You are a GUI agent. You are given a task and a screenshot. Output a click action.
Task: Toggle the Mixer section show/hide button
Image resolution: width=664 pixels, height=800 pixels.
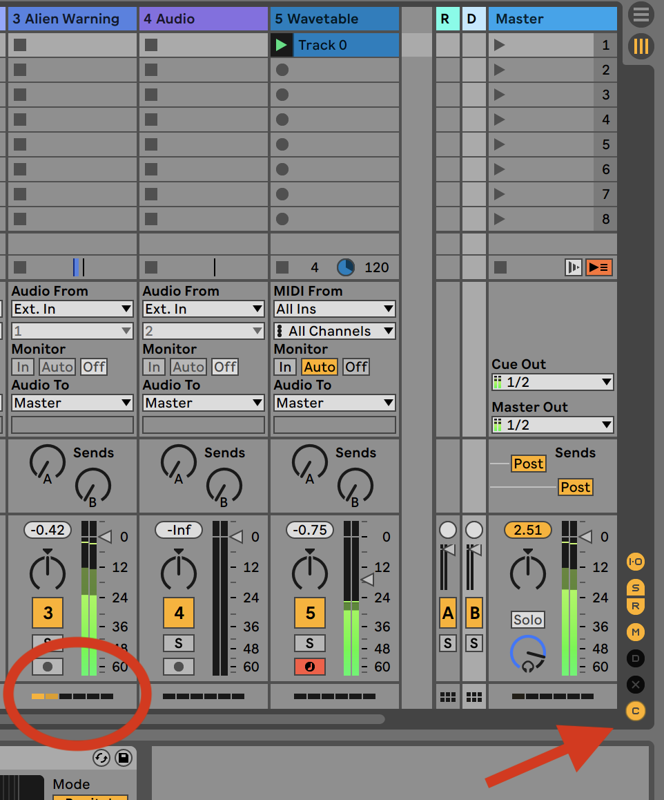pos(635,631)
